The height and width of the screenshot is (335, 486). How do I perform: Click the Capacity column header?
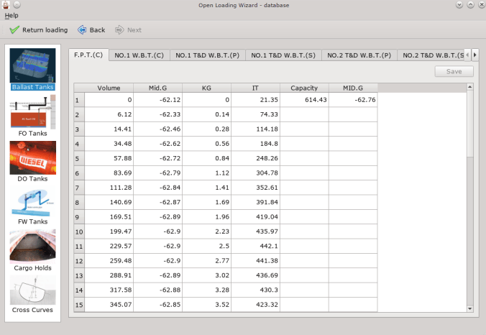pyautogui.click(x=304, y=88)
